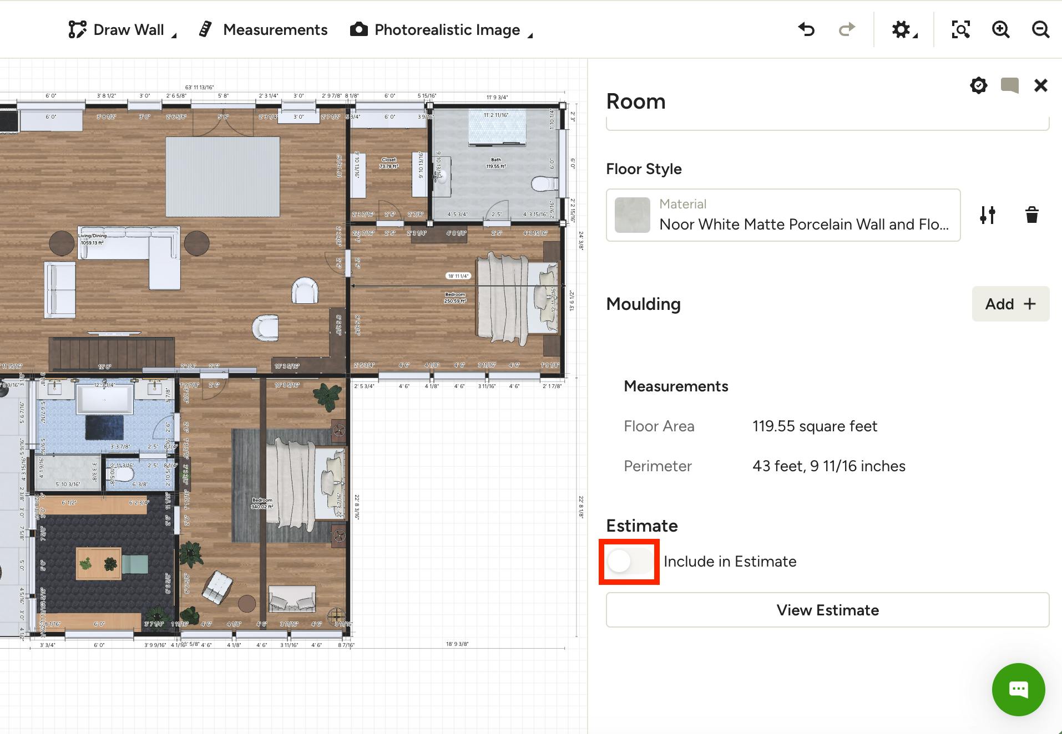The image size is (1062, 734).
Task: Click the zoom-to-fit icon
Action: (x=960, y=29)
